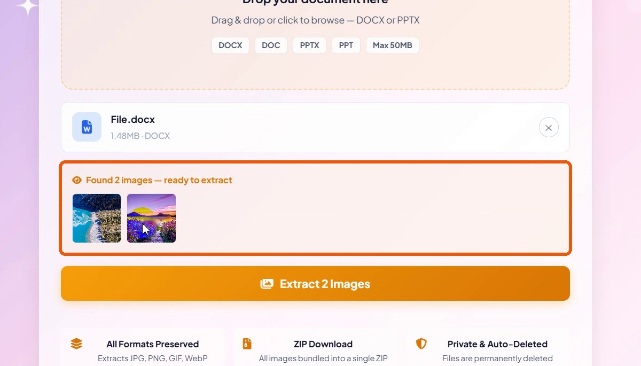The width and height of the screenshot is (641, 366).
Task: Click the Private & Auto-Deleted heading
Action: coord(498,344)
